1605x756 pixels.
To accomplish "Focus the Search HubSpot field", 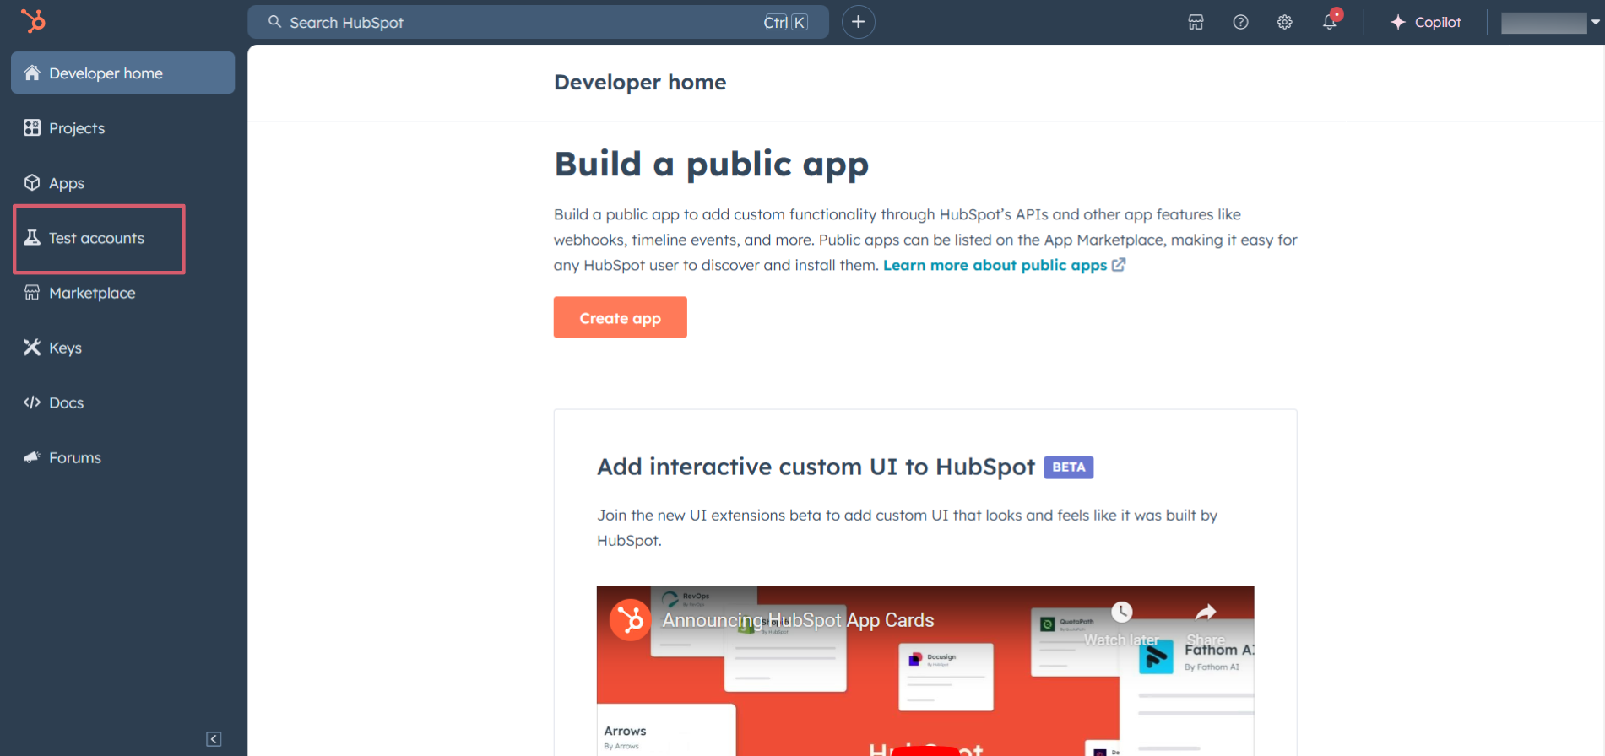I will [x=538, y=22].
